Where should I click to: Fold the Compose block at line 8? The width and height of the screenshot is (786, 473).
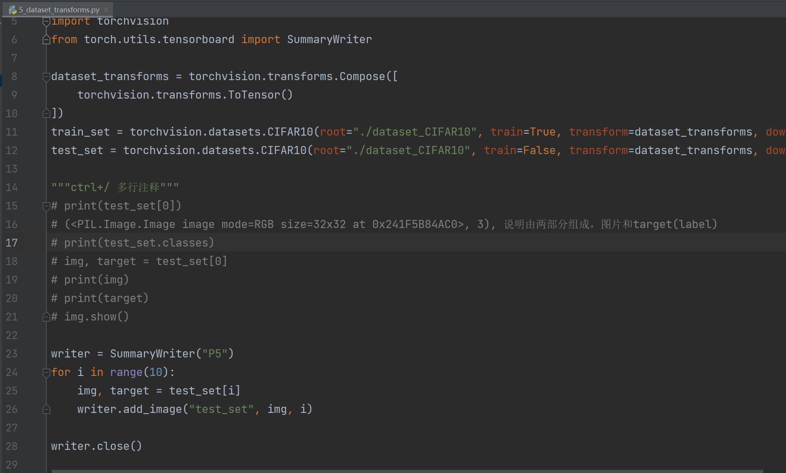46,77
